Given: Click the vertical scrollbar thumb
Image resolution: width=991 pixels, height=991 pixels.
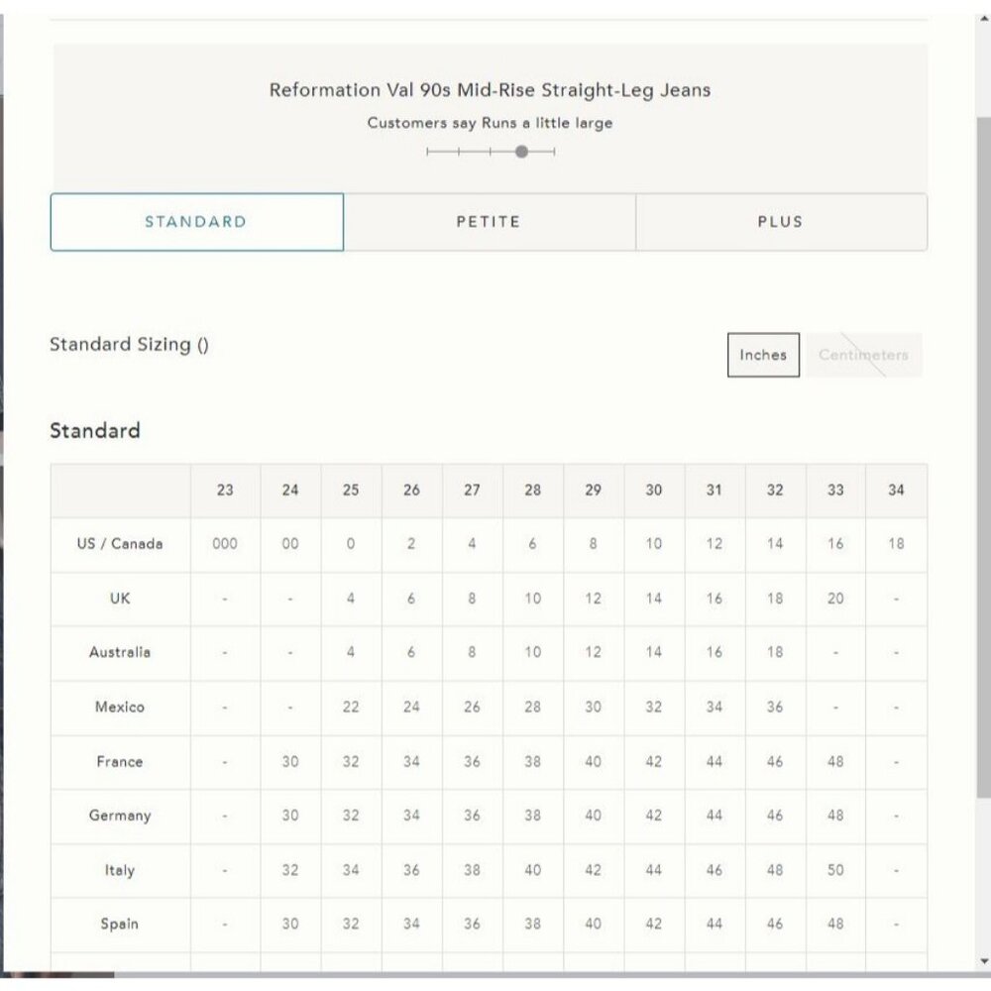Looking at the screenshot, I should pos(983,456).
